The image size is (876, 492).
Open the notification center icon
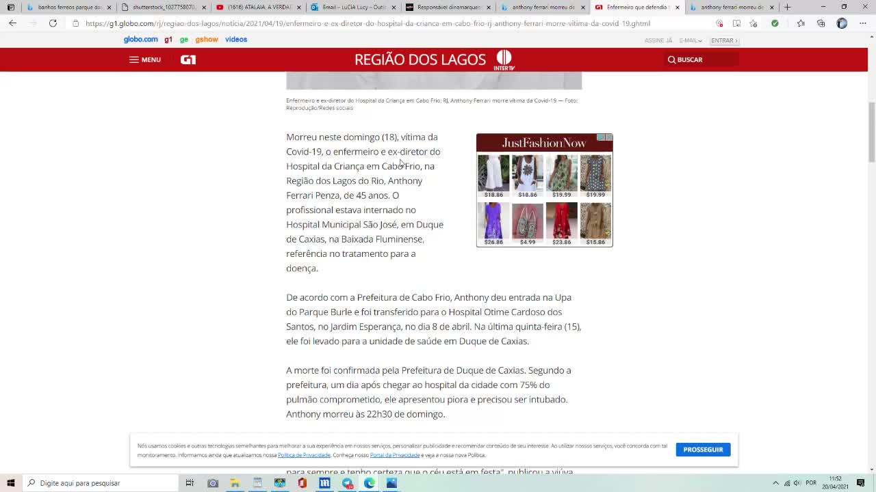861,483
